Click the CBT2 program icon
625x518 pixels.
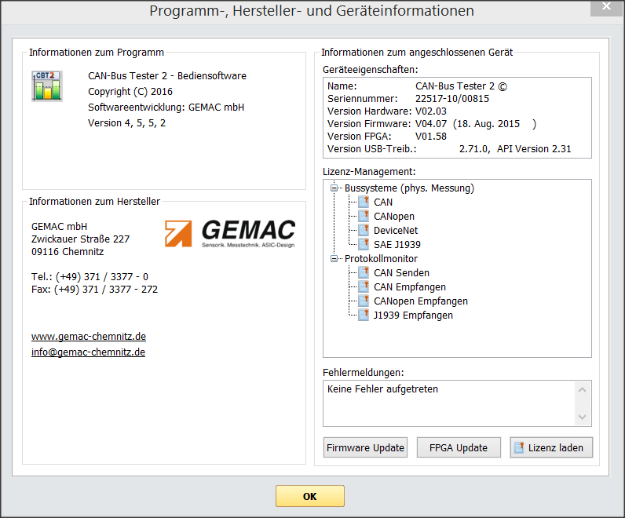click(x=46, y=86)
